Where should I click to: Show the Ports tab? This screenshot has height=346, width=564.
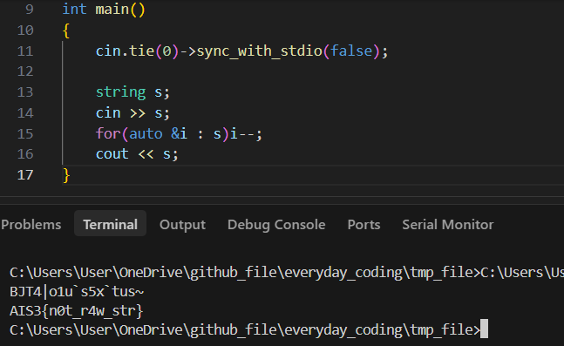(364, 225)
